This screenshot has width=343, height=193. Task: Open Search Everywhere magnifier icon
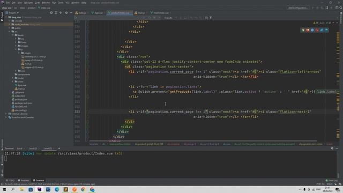341,8
